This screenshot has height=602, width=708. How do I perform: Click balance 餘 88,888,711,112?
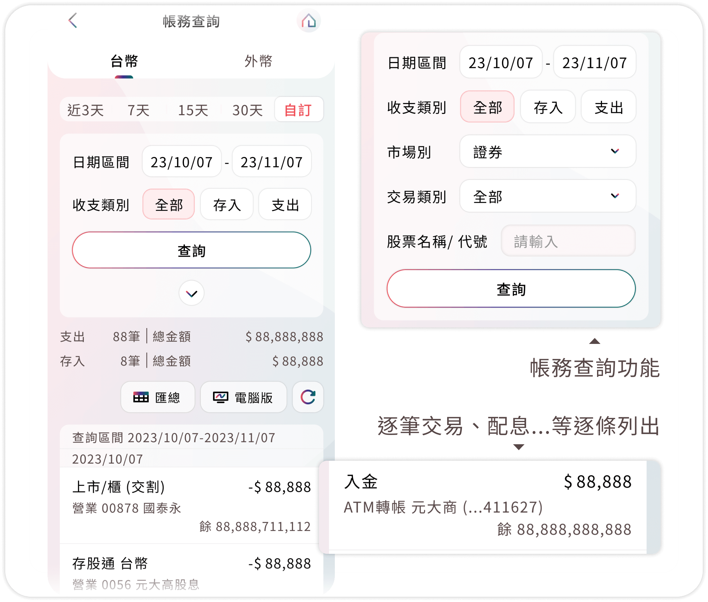pos(255,526)
